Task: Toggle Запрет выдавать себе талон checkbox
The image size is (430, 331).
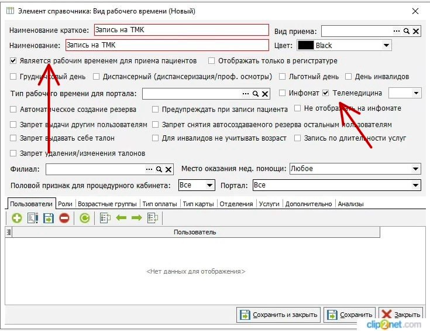Action: coord(13,138)
